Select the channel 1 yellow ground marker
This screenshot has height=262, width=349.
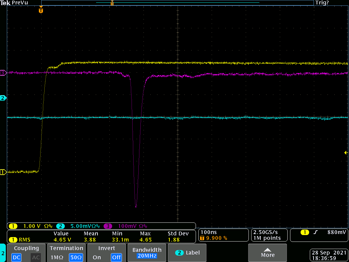(x=3, y=172)
